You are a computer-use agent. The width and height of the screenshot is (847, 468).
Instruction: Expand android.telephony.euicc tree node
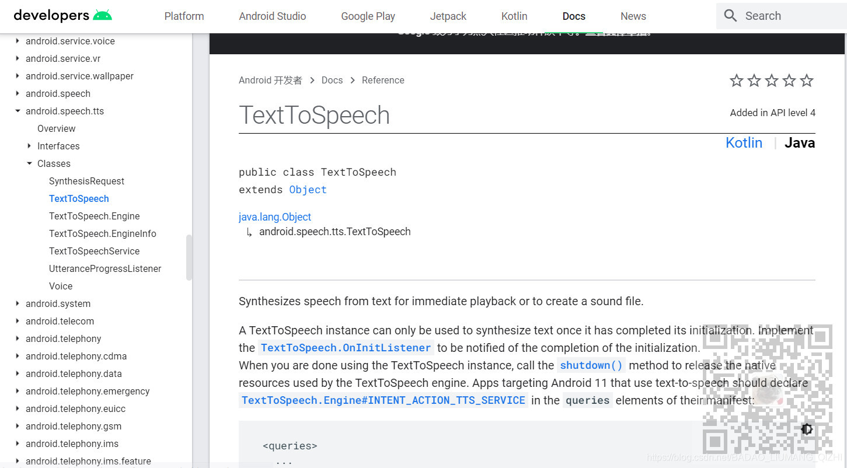[x=18, y=408]
